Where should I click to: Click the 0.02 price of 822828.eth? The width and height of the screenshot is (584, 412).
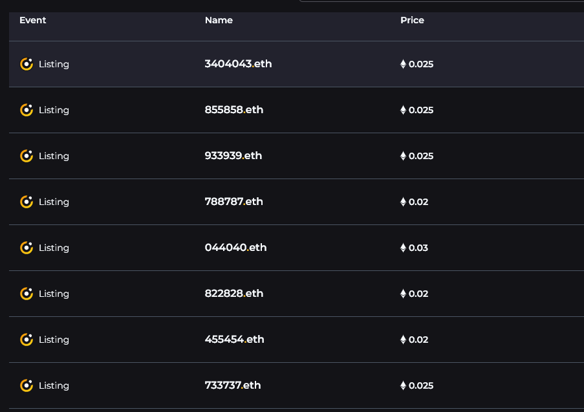coord(418,294)
